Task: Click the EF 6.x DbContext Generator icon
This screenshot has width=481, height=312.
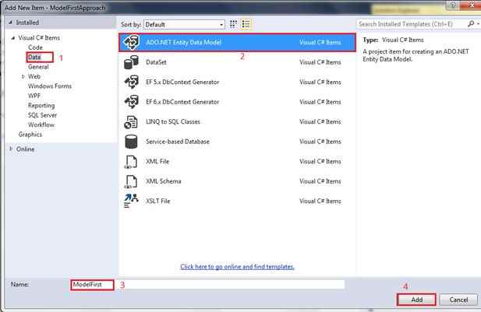Action: (x=131, y=102)
